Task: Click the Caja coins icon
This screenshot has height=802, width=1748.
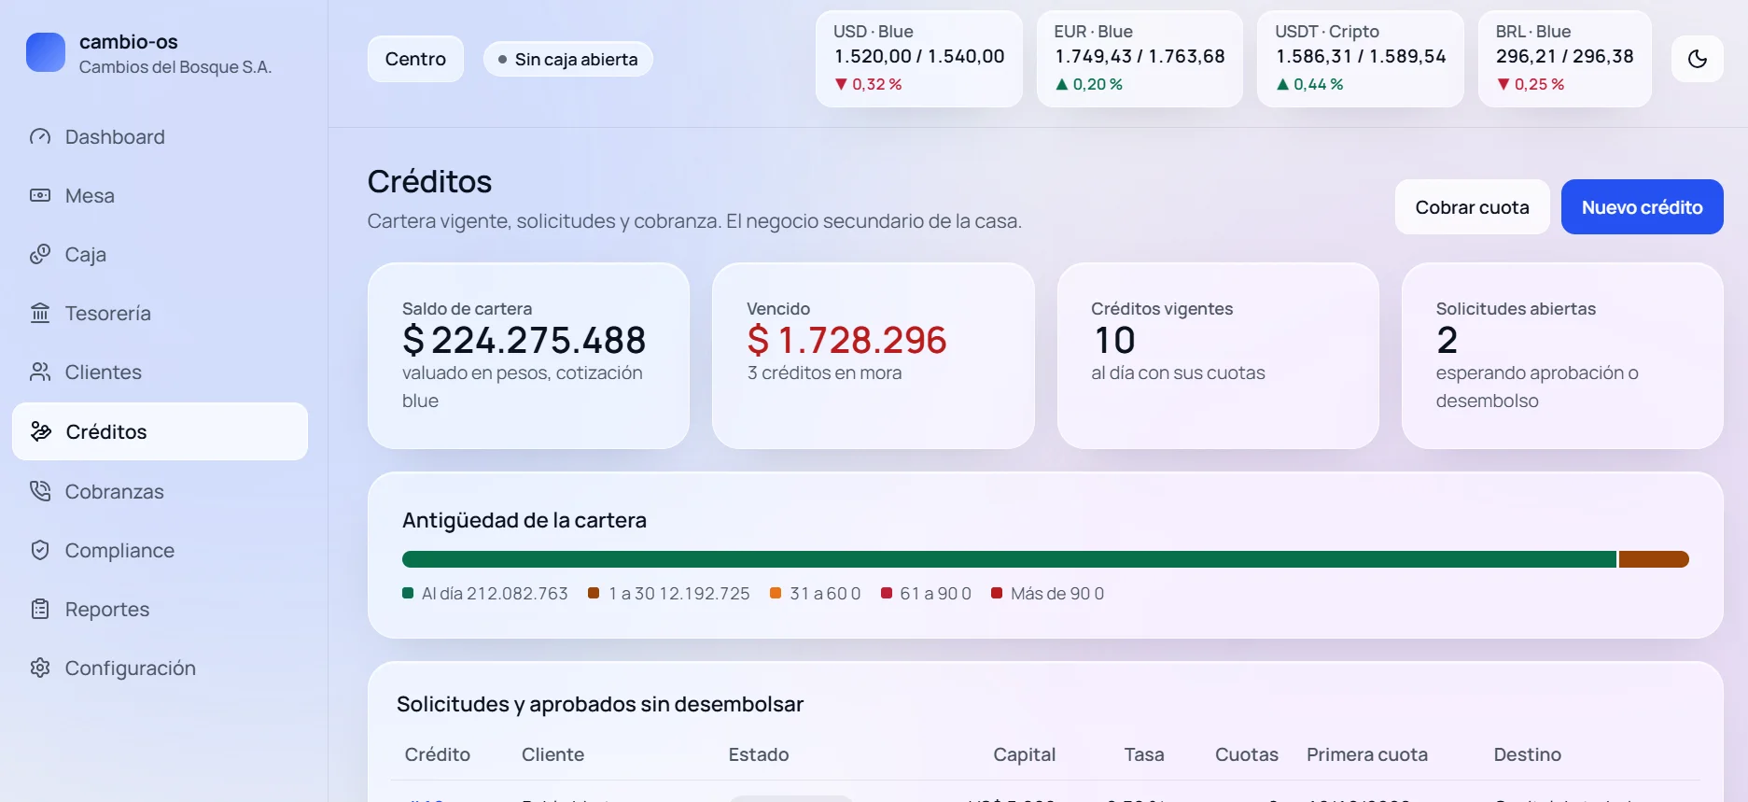Action: [40, 255]
